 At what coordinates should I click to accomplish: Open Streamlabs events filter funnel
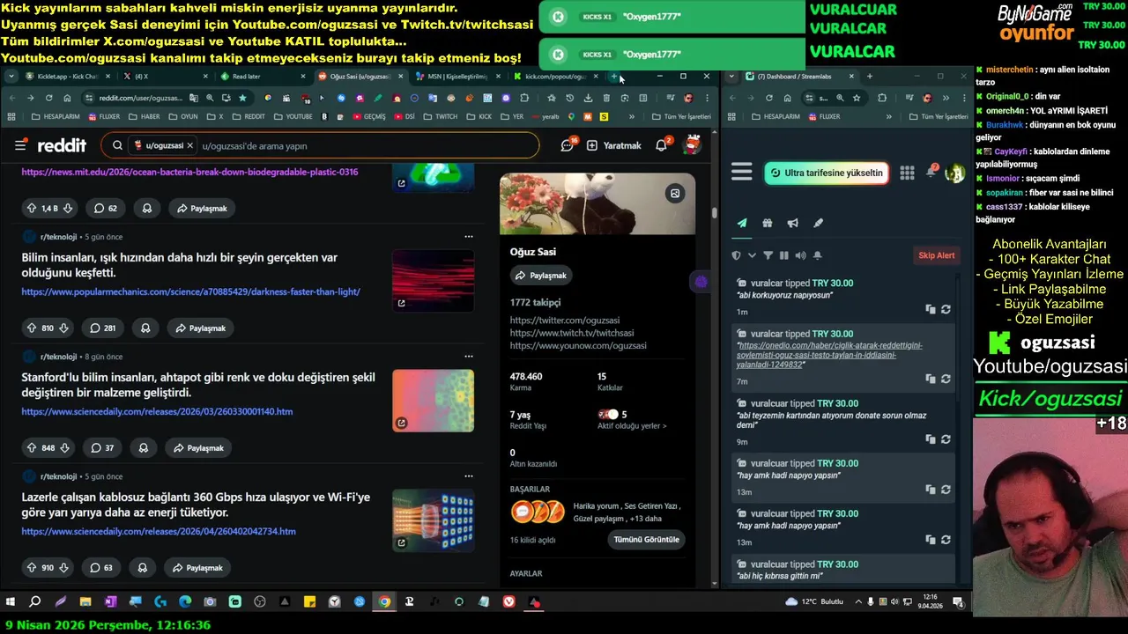point(768,255)
